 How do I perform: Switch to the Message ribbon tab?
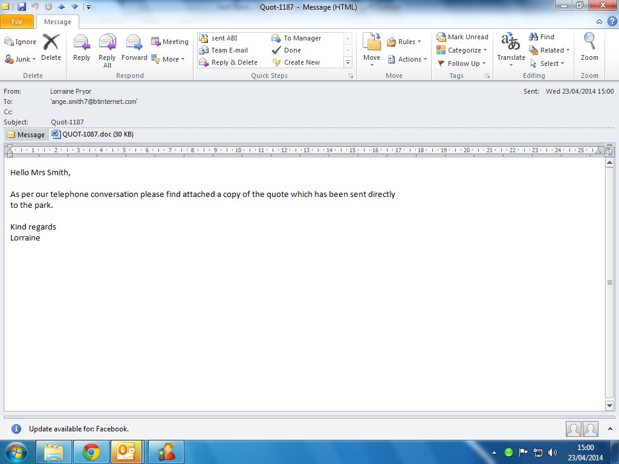pyautogui.click(x=57, y=22)
